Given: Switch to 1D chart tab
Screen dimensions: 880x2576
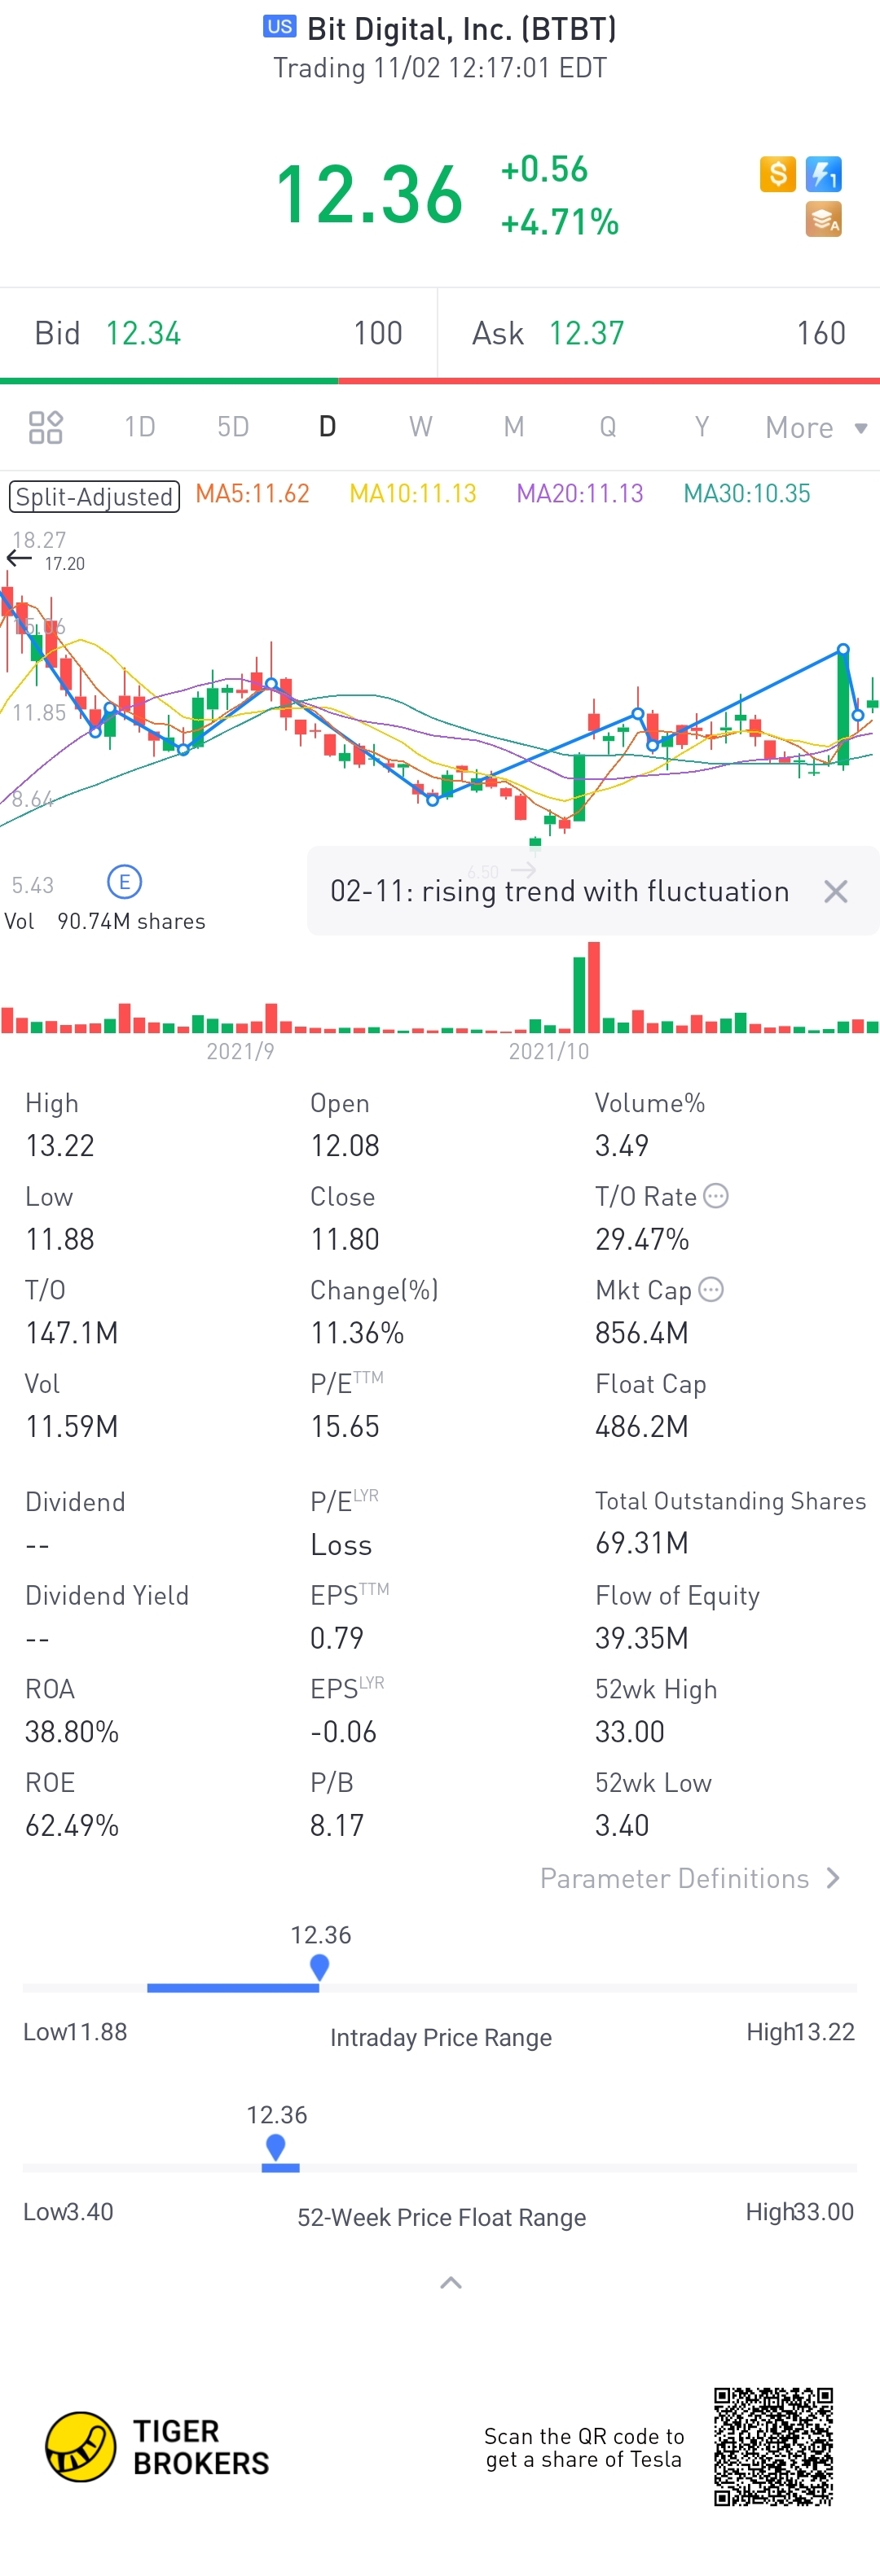Looking at the screenshot, I should pos(139,427).
